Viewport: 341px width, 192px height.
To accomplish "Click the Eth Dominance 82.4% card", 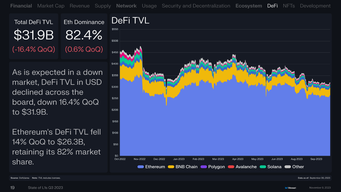I will click(x=84, y=36).
